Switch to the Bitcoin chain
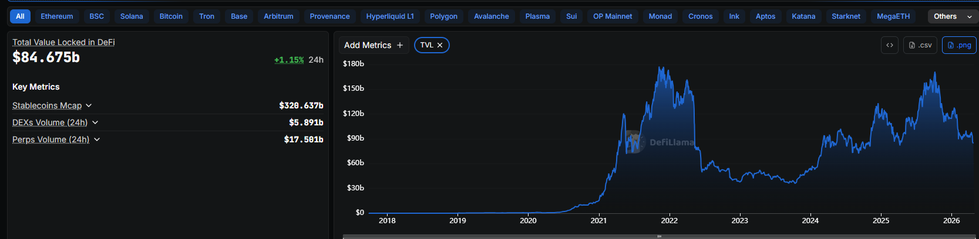The height and width of the screenshot is (239, 979). [171, 16]
